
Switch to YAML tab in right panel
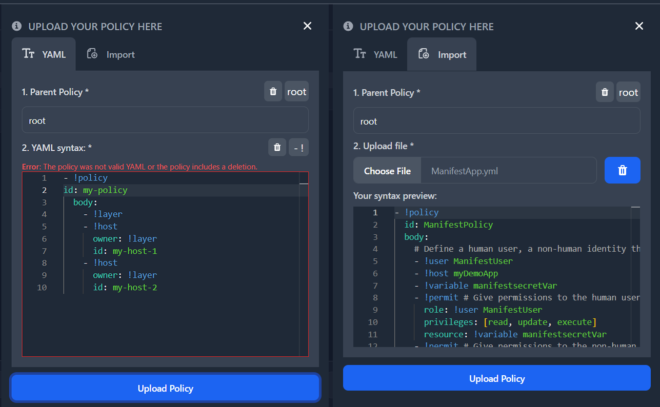(x=375, y=54)
